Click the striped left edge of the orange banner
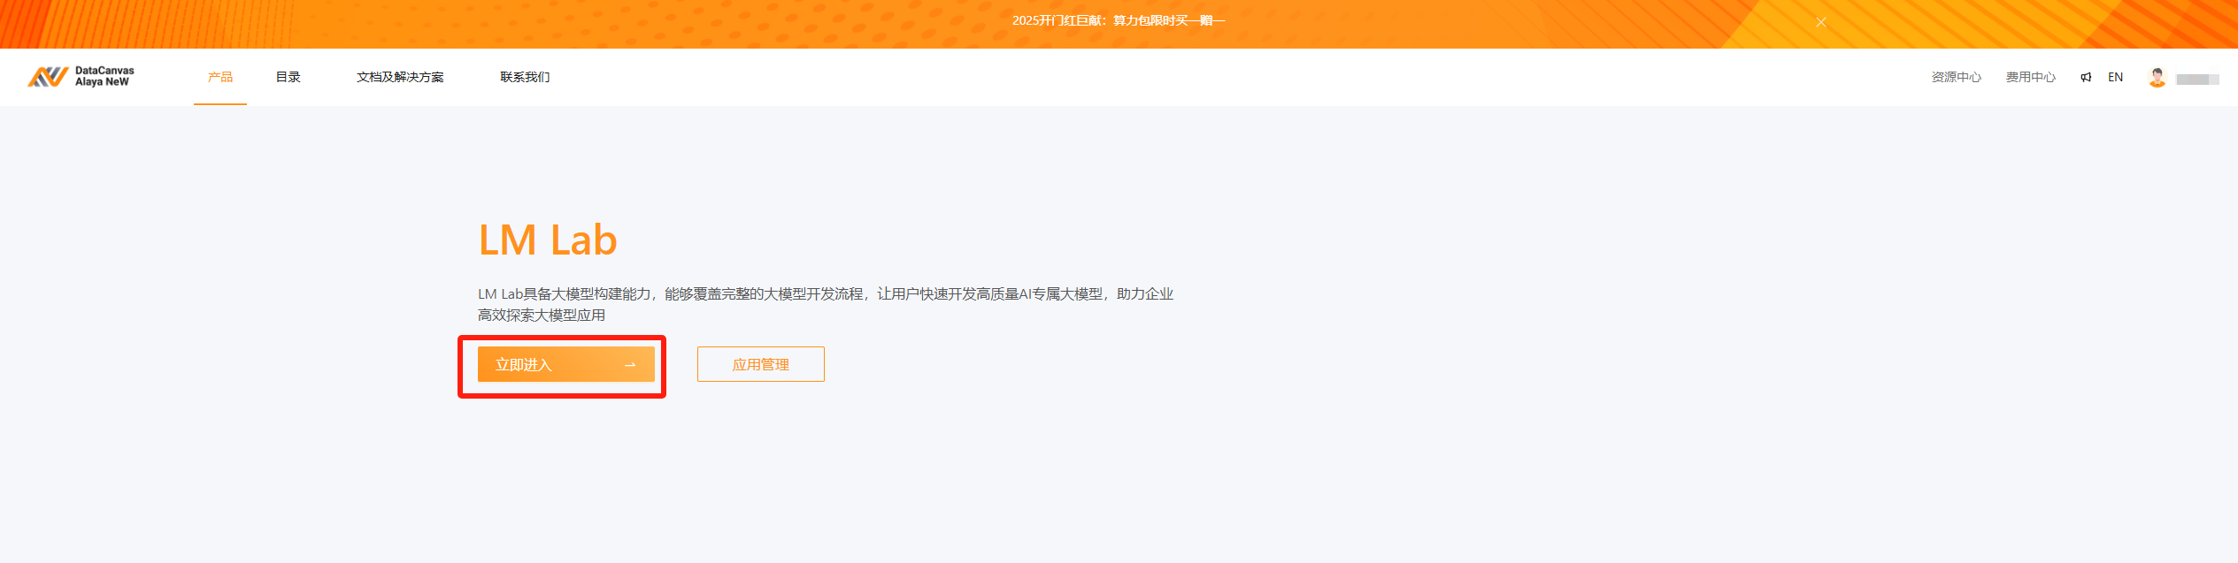 coord(133,24)
